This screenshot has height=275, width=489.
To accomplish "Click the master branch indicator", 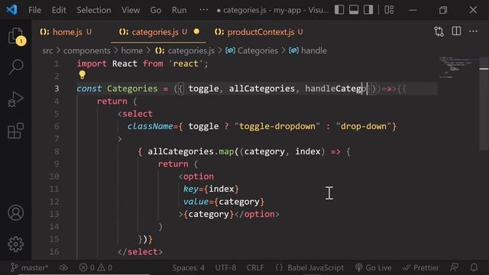I will coord(29,267).
